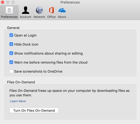Open the Network globe icon
The width and height of the screenshot is (140, 124).
point(39,10)
